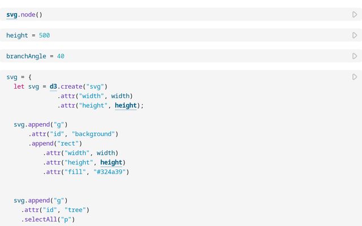Screen dimensions: 362x226
Task: Click the value 500 in height cell
Action: click(44, 36)
